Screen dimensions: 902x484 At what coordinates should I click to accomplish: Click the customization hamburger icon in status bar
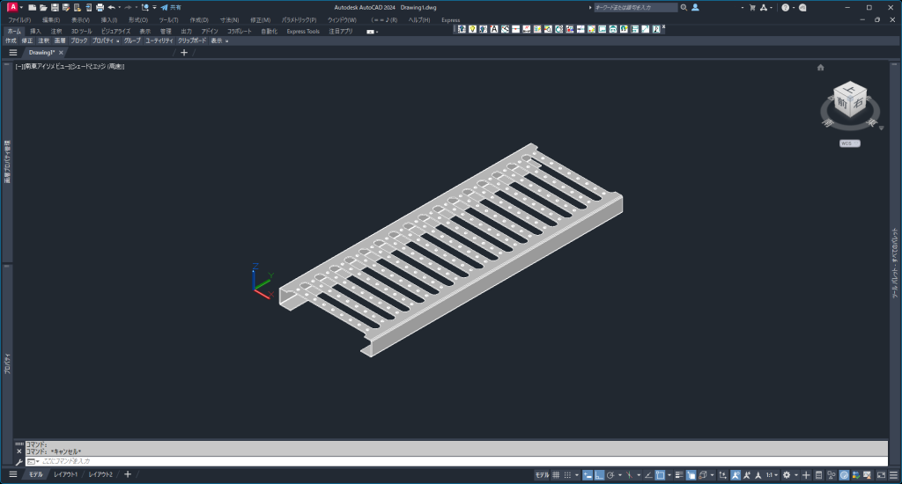tap(893, 475)
